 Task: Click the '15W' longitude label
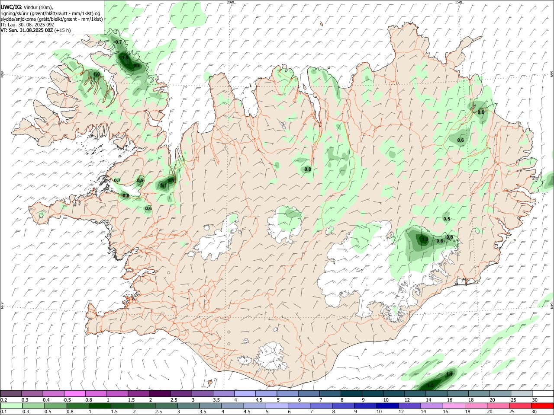tap(458, 2)
